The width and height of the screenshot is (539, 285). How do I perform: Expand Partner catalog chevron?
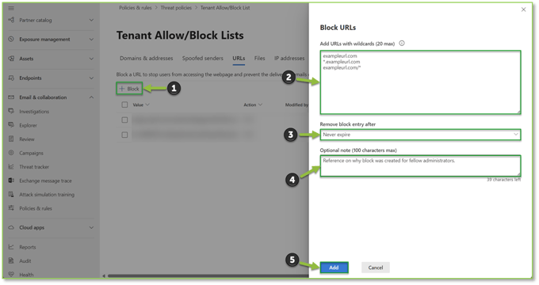(91, 20)
